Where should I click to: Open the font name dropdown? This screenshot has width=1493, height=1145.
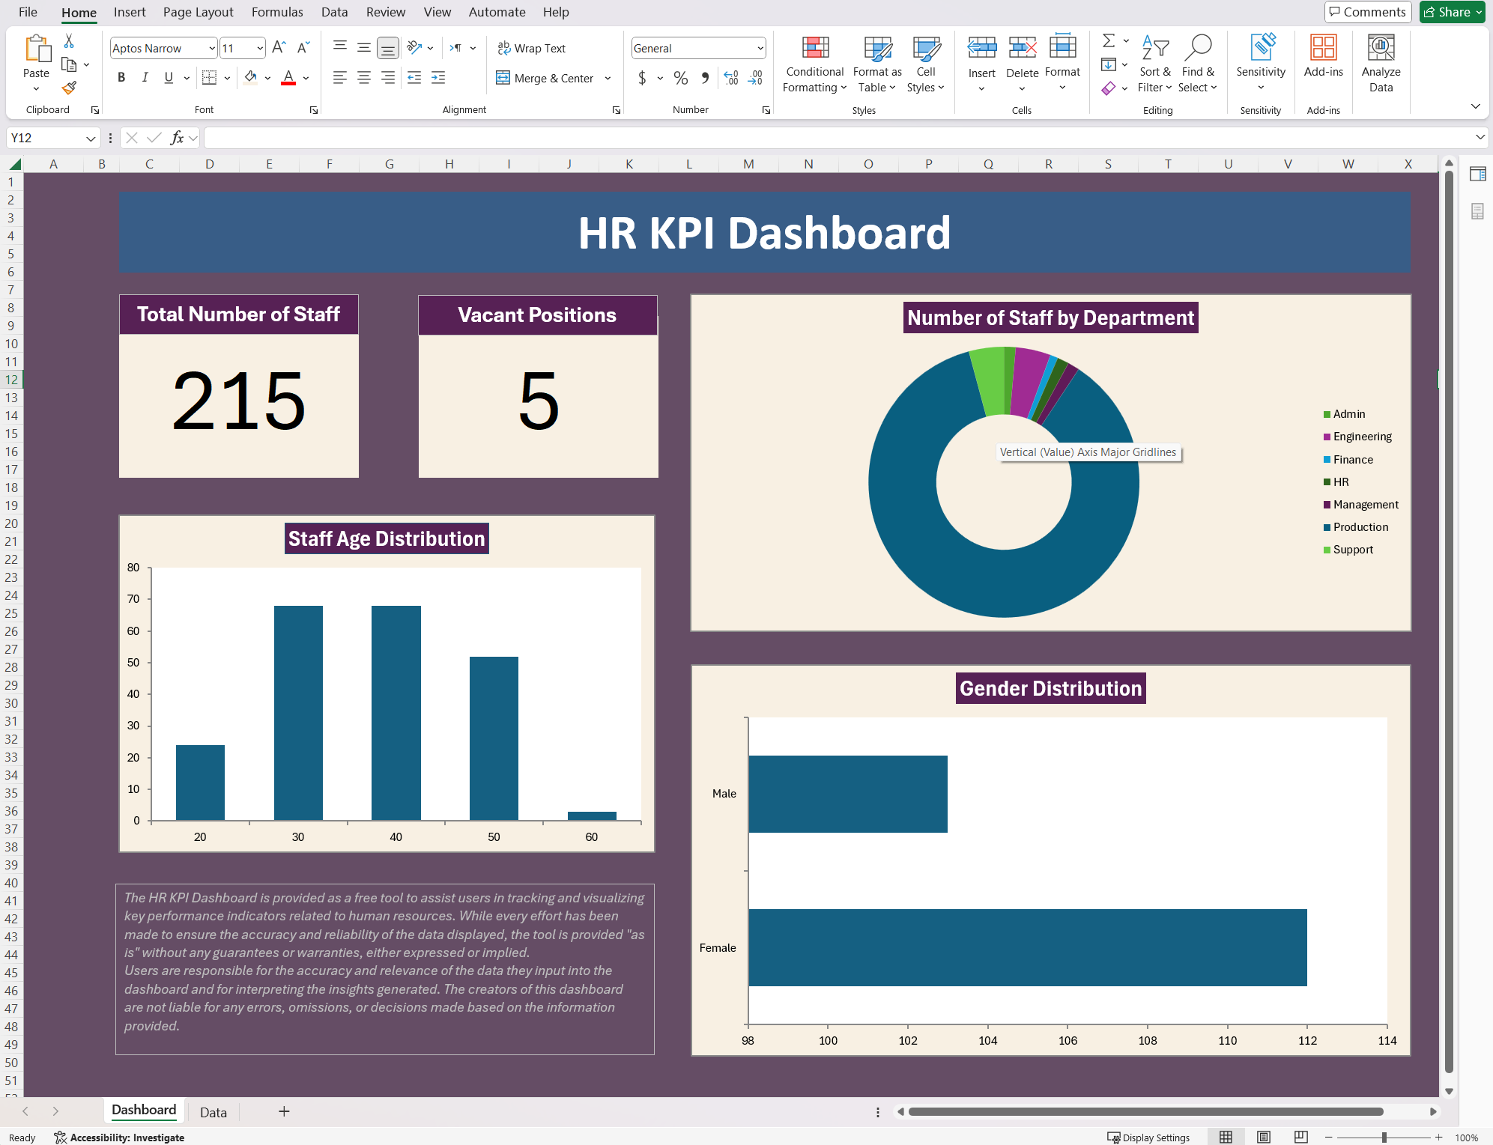[212, 48]
